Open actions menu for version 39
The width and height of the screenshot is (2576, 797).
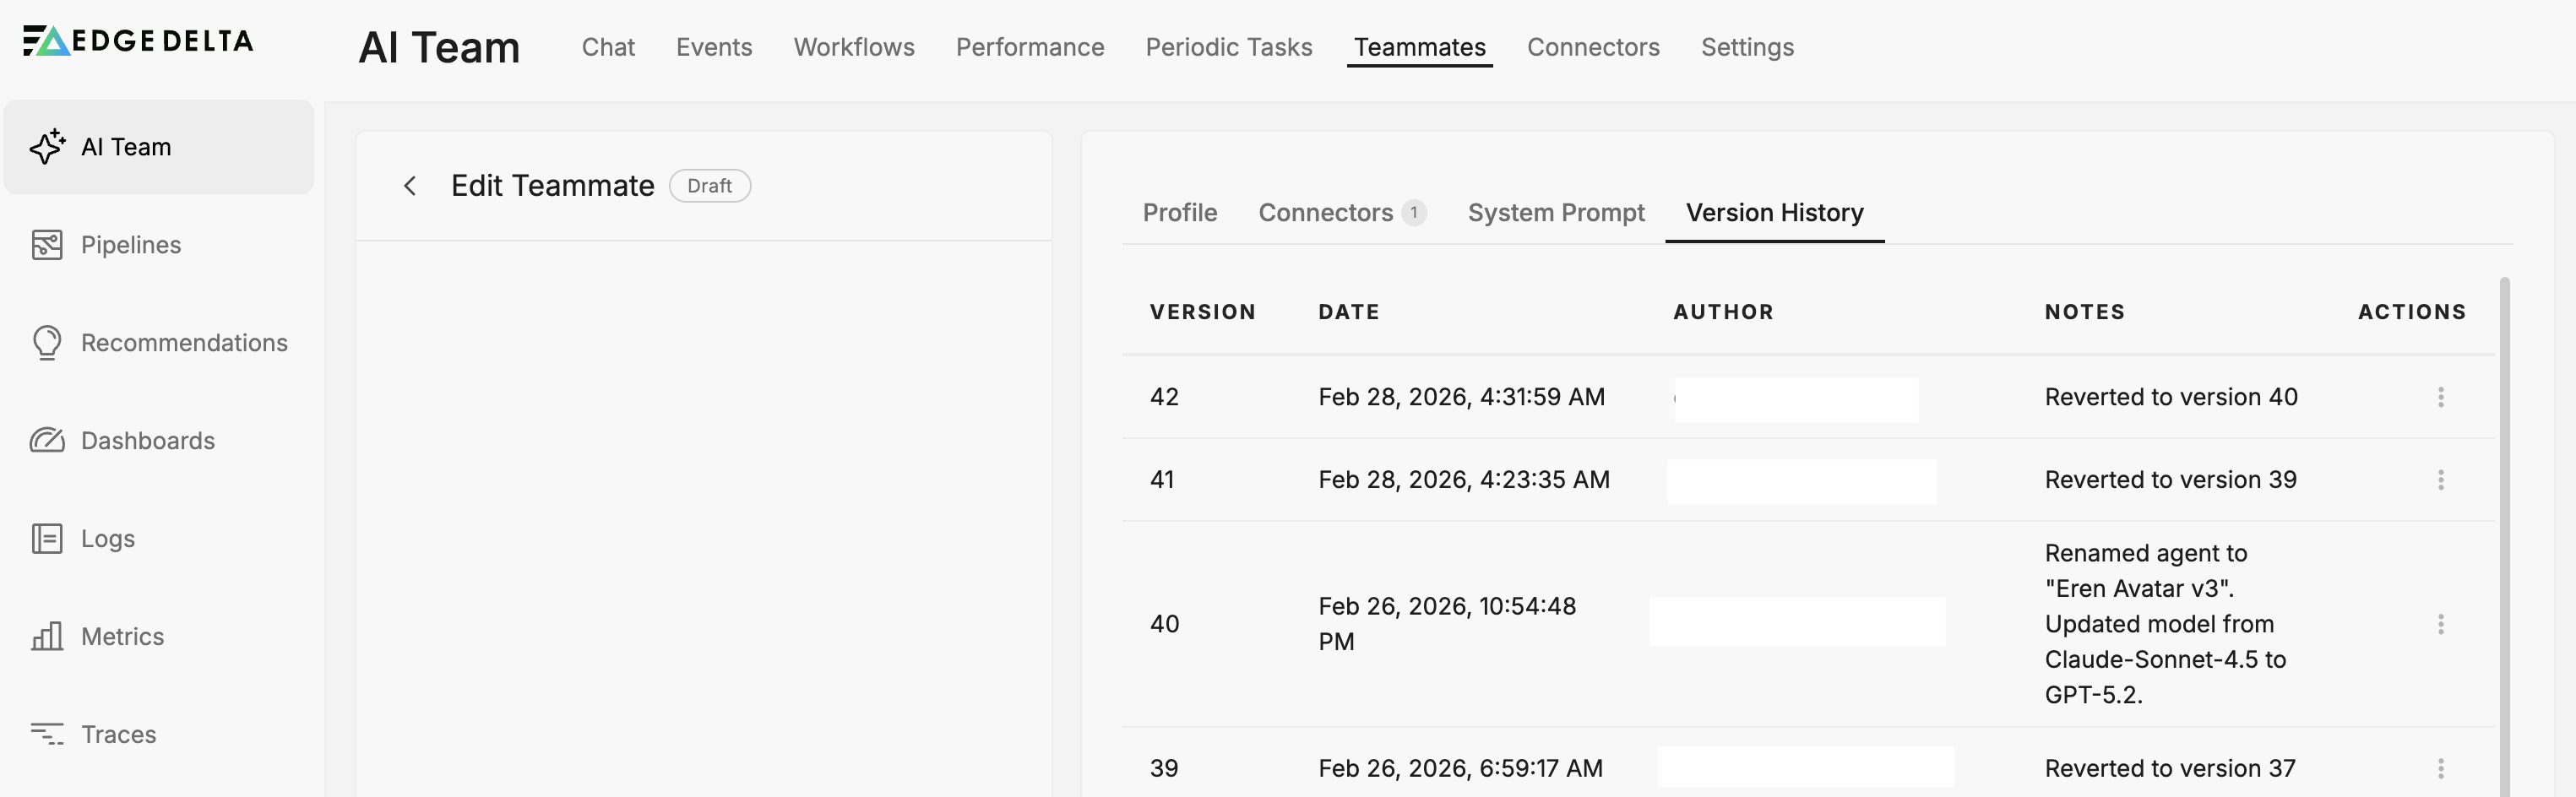click(x=2440, y=768)
